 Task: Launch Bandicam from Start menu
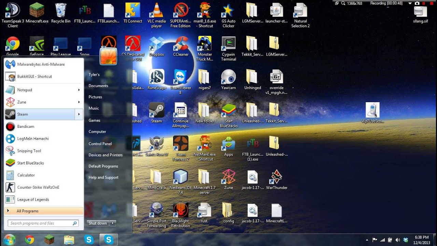pos(44,126)
